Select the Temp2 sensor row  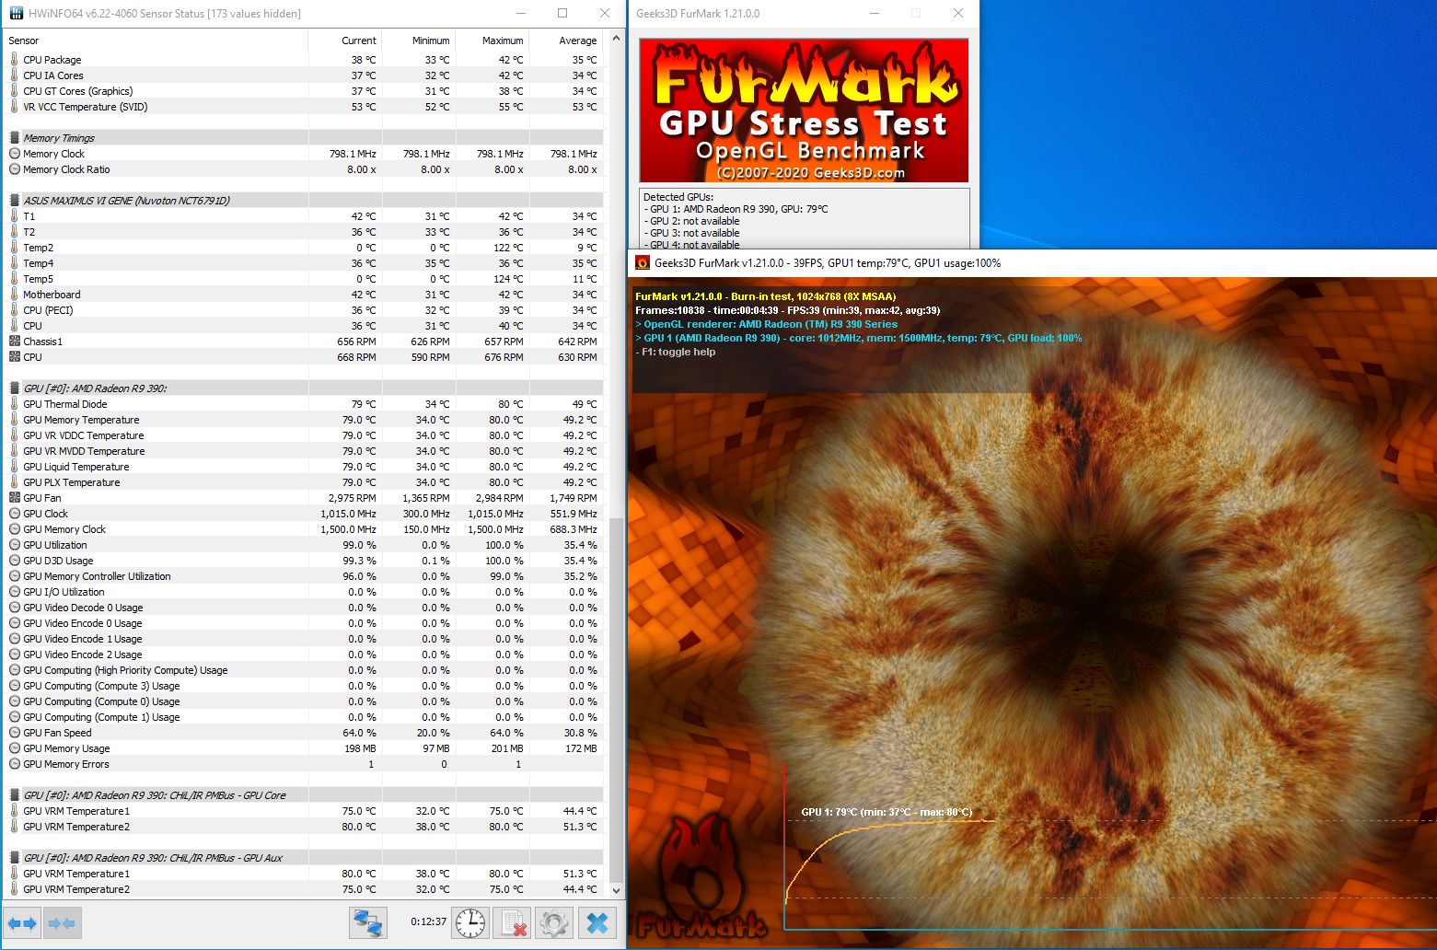pyautogui.click(x=305, y=248)
